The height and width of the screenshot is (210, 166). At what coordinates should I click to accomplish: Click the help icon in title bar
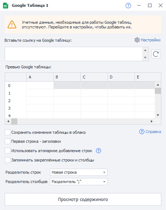pos(128,5)
